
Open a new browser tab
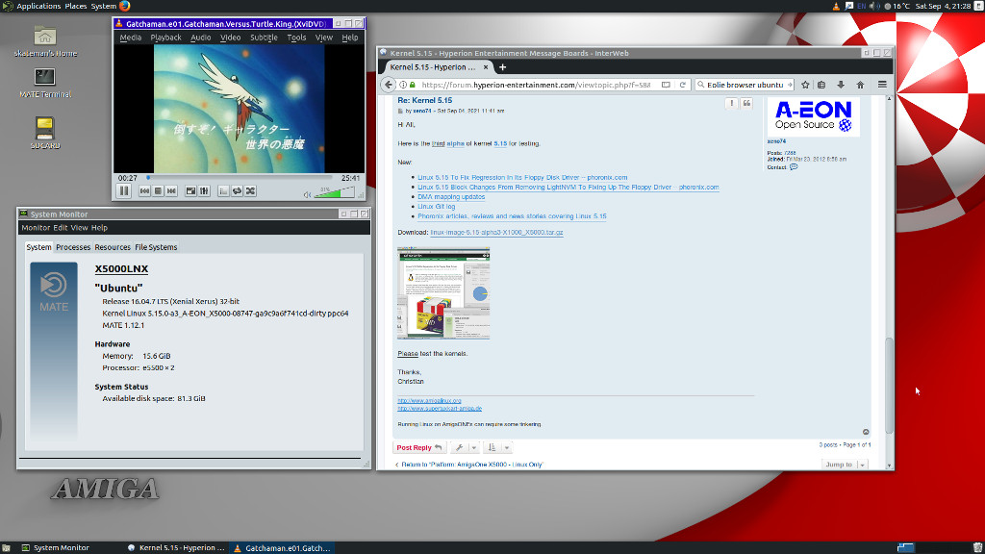click(502, 67)
